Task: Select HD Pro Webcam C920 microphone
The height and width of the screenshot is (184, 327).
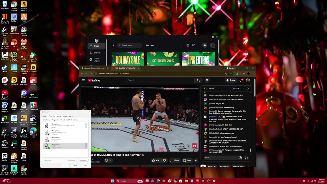Action: click(x=65, y=132)
